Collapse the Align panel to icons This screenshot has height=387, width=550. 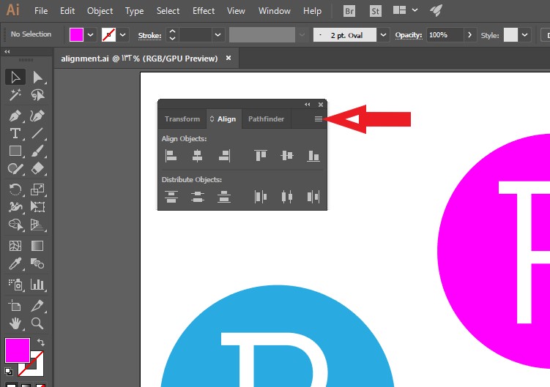pos(308,105)
